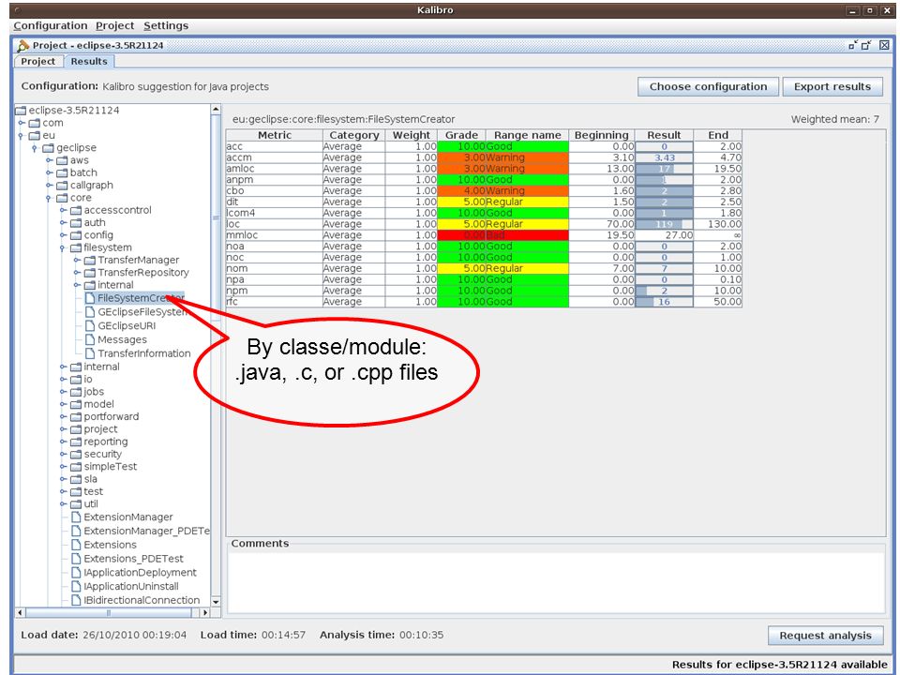Click the util package folder icon

click(76, 504)
